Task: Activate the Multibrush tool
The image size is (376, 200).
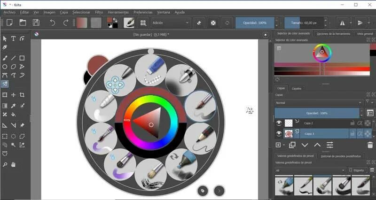Action: pyautogui.click(x=5, y=84)
